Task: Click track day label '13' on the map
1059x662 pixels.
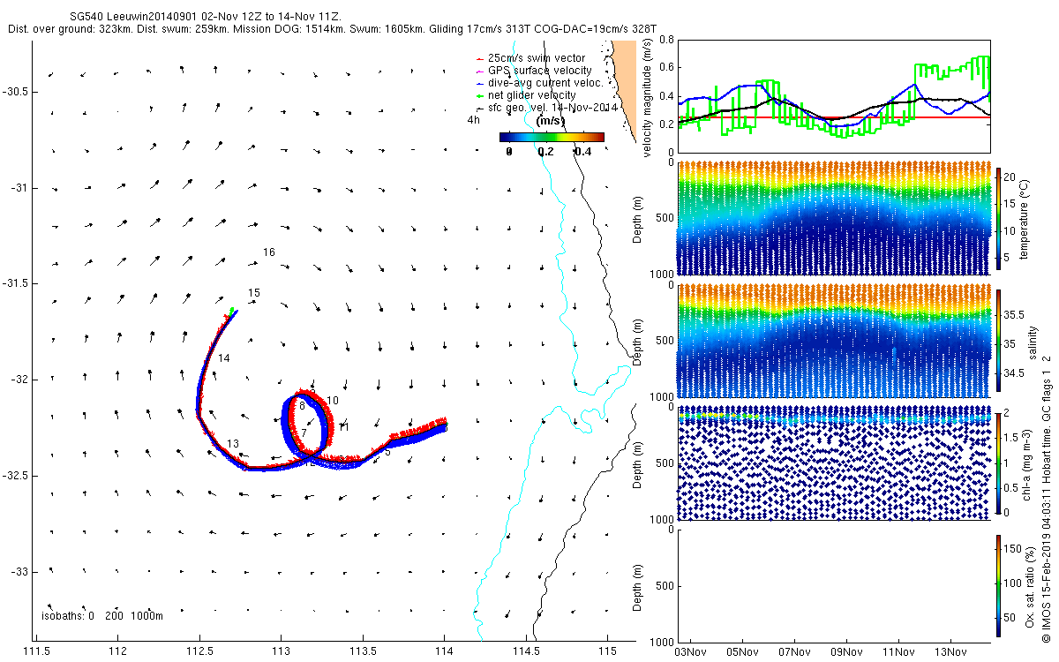Action: pos(233,443)
